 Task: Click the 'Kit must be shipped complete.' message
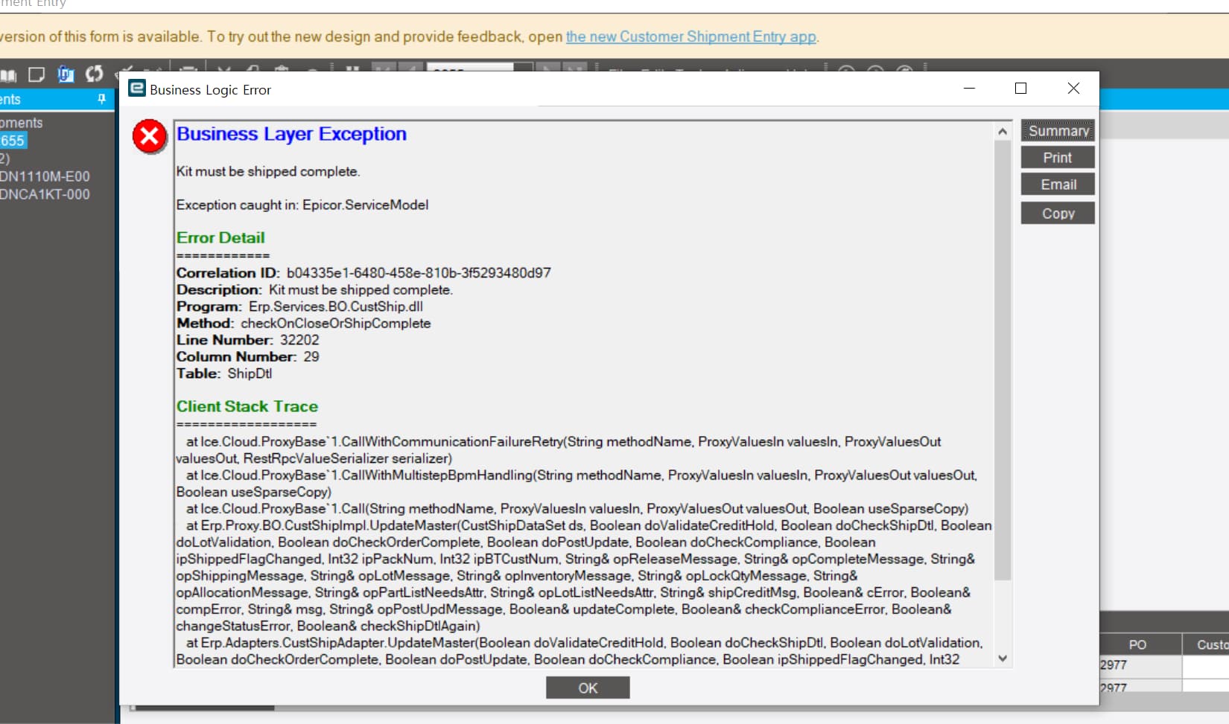(268, 171)
